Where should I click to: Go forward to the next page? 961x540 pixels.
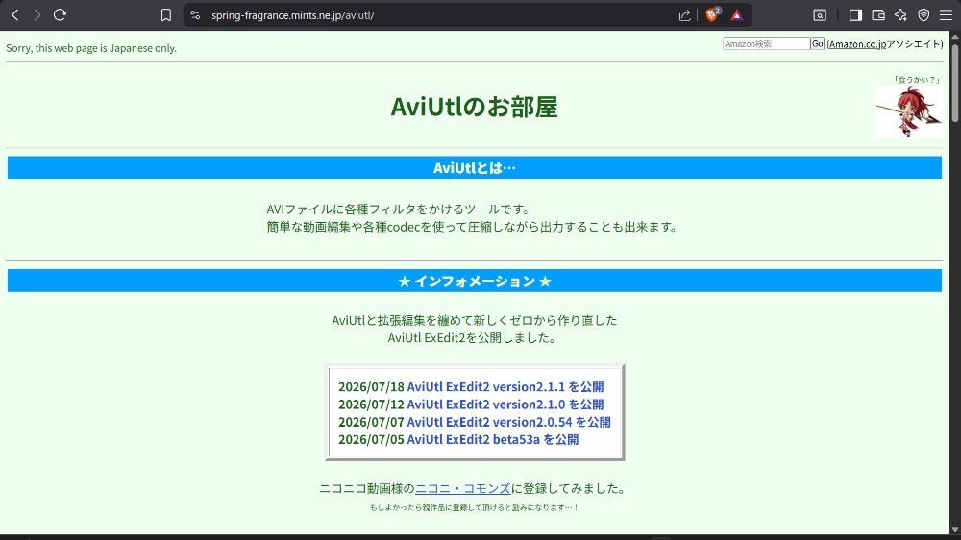click(37, 15)
